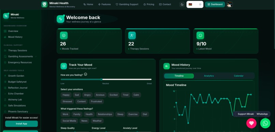Click the Latest Mood card smiley icon
Screen dimensions: 275x132
coord(200,35)
